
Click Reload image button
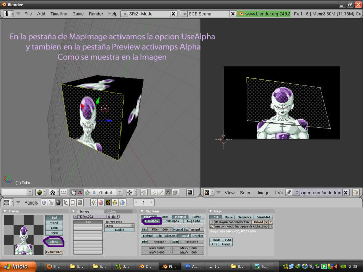tap(258, 222)
